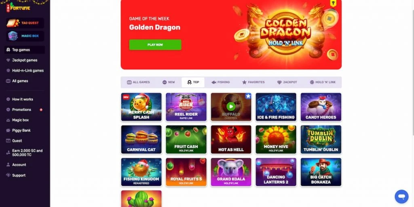
Task: Switch to the Fishing tab
Action: coord(221,82)
